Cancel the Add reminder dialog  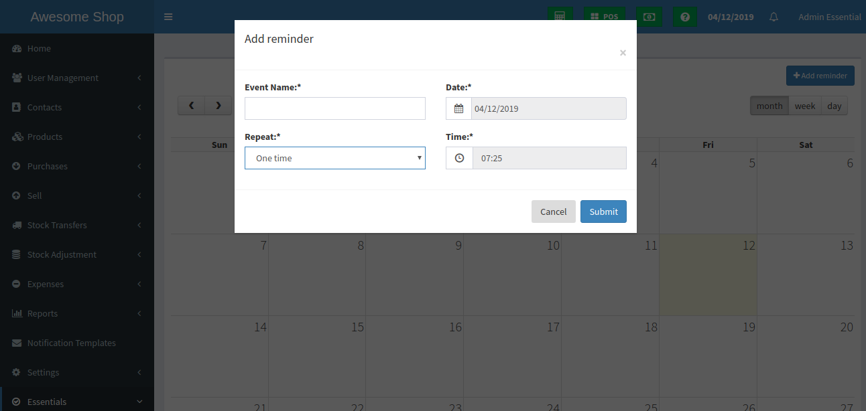pyautogui.click(x=553, y=212)
